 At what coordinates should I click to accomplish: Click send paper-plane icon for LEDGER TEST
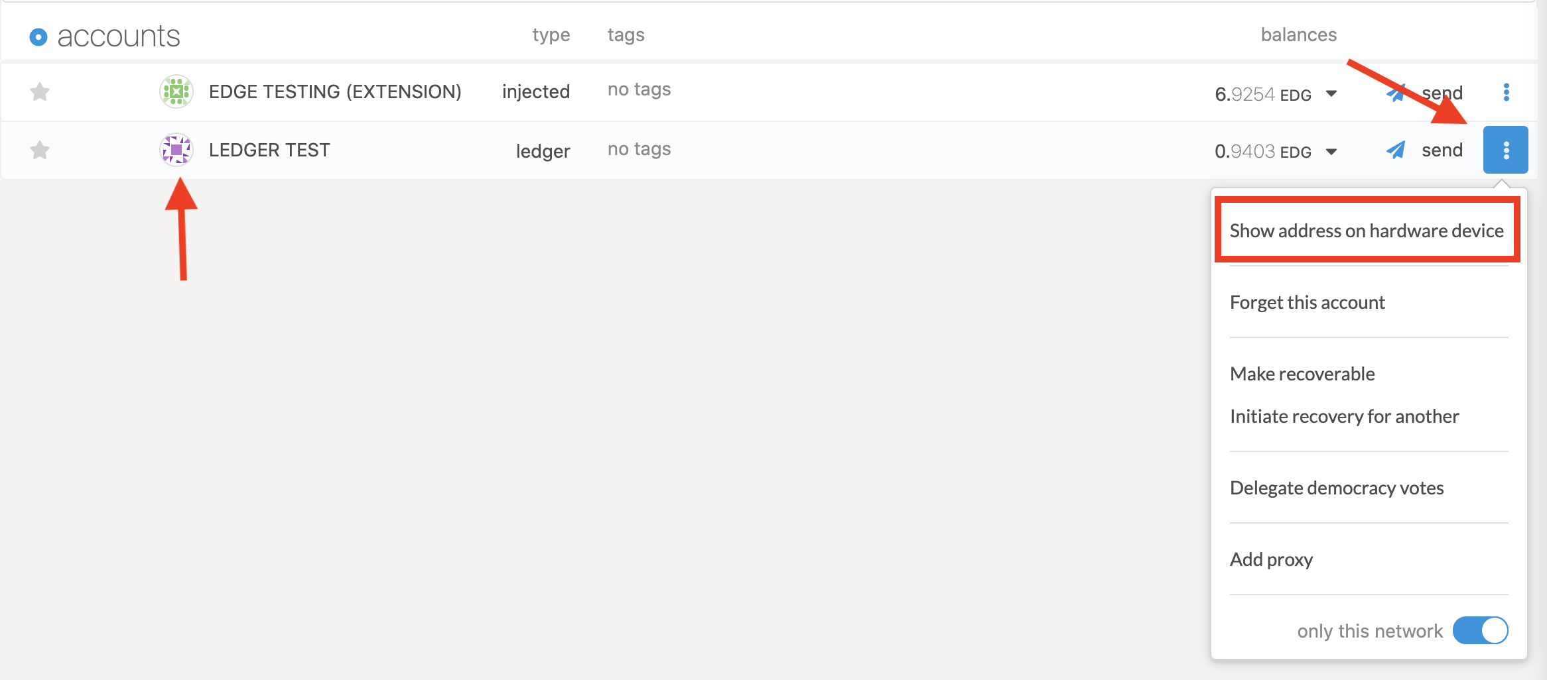(1396, 150)
